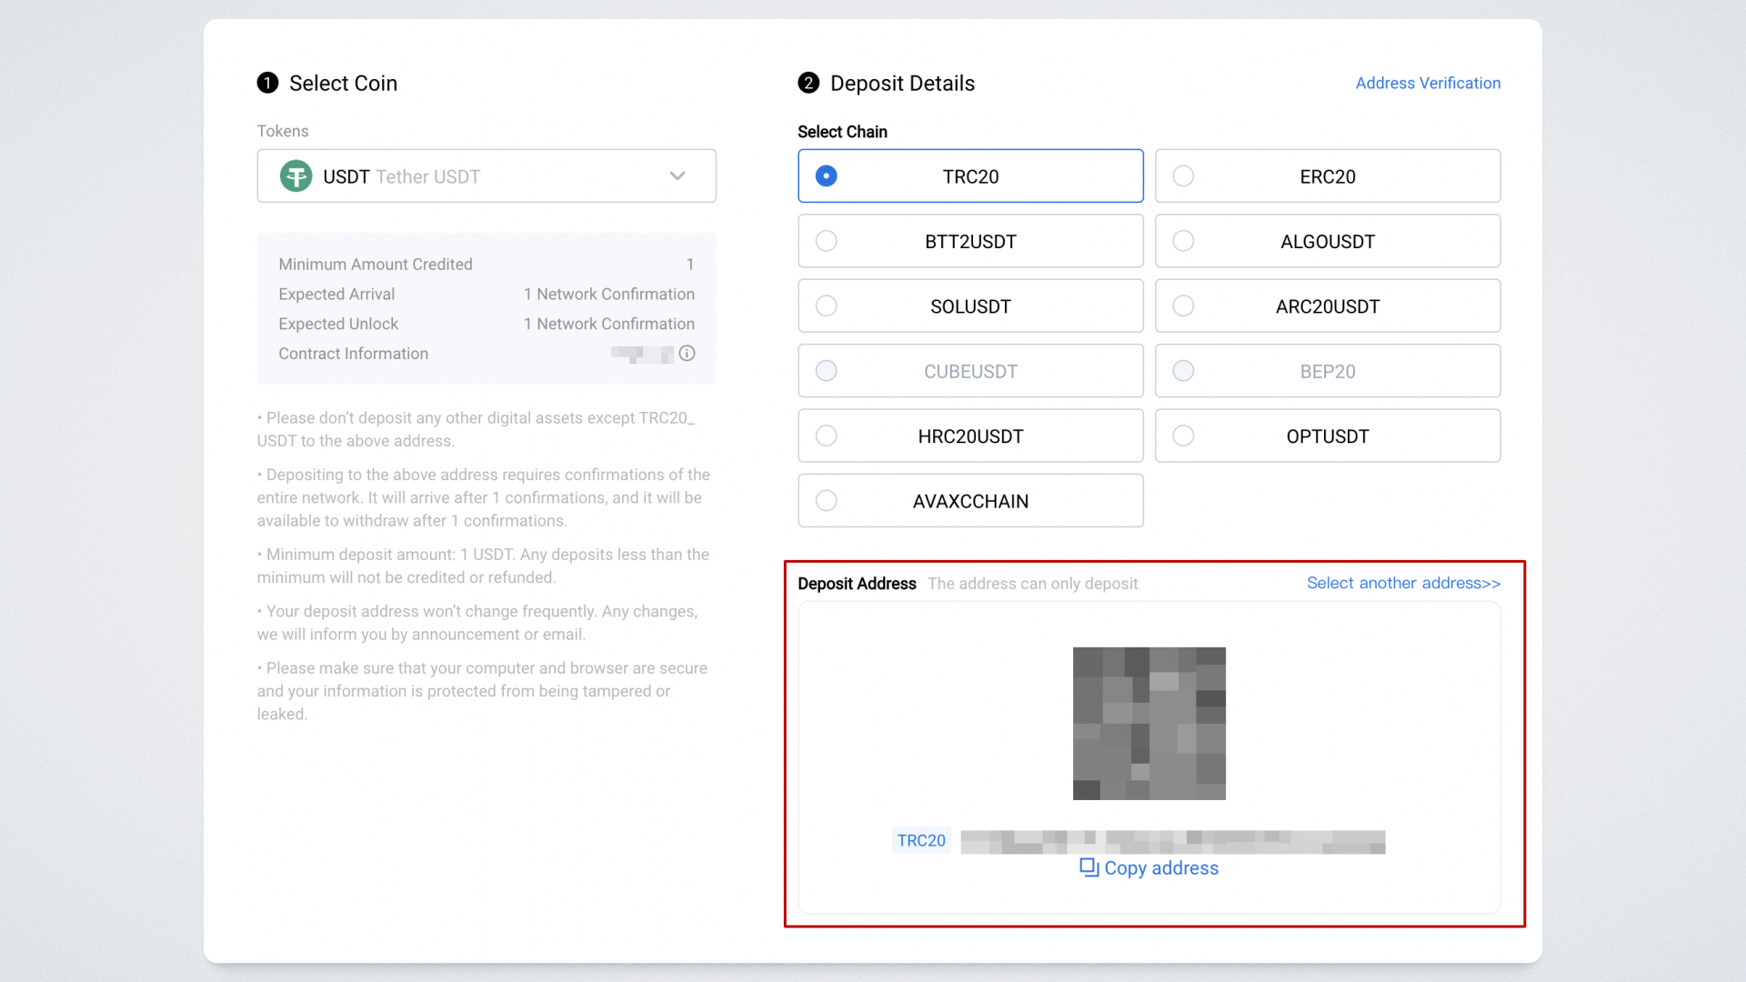Click the Contract Information info icon
Screen dimensions: 1746x982
click(687, 354)
